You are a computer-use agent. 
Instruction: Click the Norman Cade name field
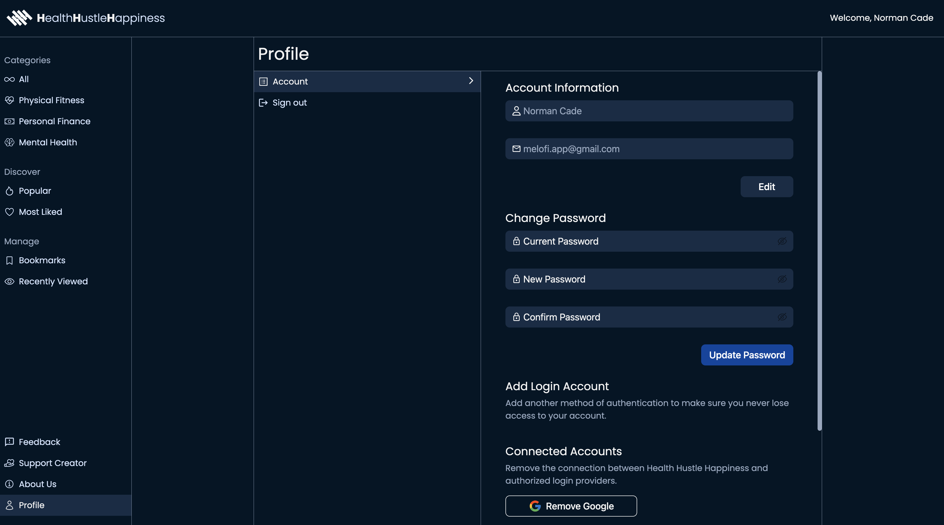[x=649, y=111]
